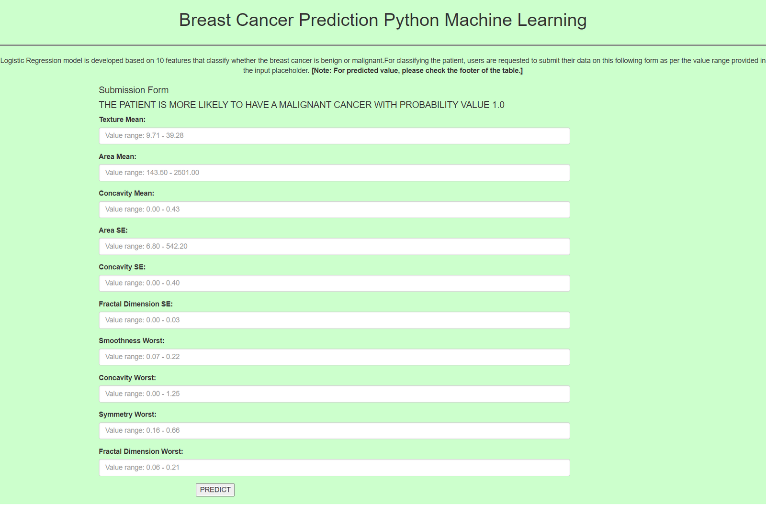This screenshot has height=514, width=766.
Task: Select the Concavity Mean input field
Action: point(334,209)
